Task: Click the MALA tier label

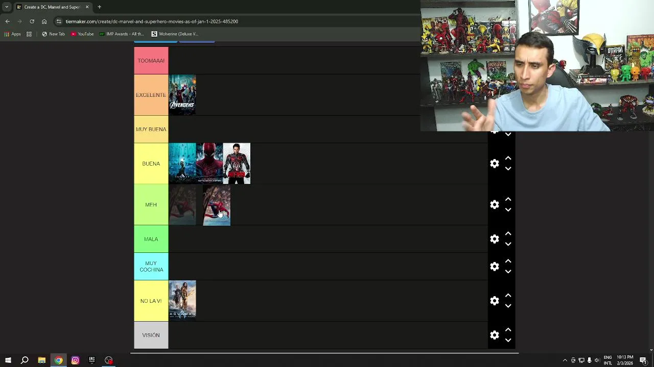Action: tap(151, 239)
